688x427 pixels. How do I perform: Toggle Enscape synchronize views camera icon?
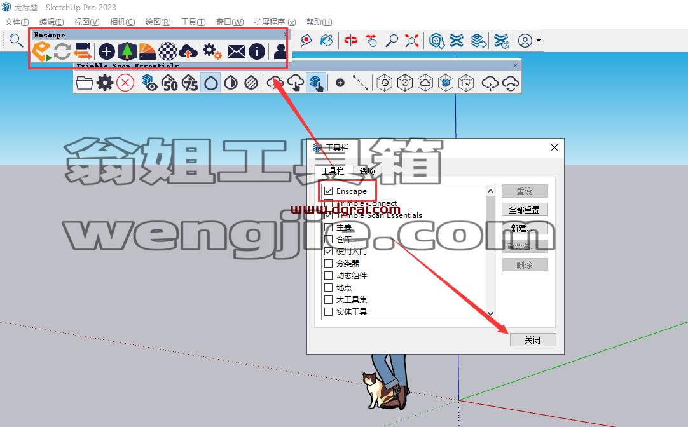pos(83,51)
